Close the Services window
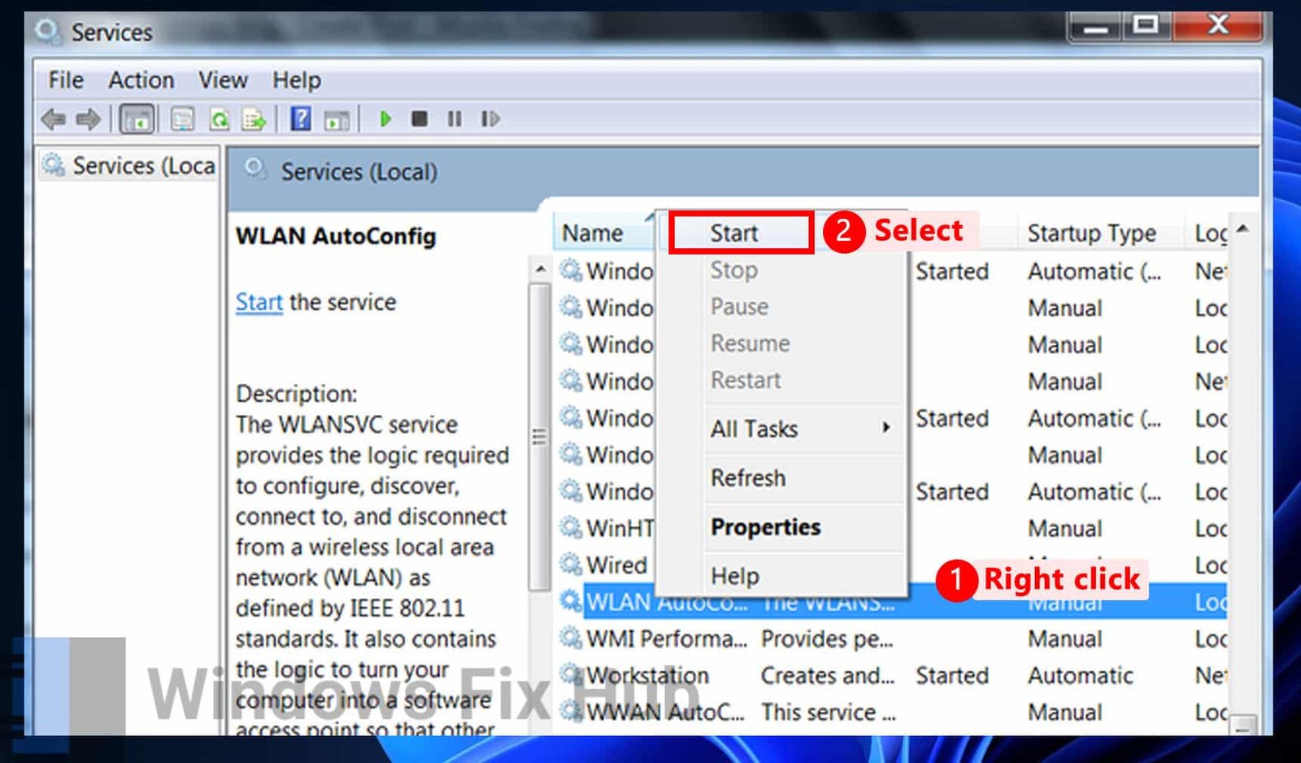Image resolution: width=1301 pixels, height=763 pixels. click(x=1217, y=25)
